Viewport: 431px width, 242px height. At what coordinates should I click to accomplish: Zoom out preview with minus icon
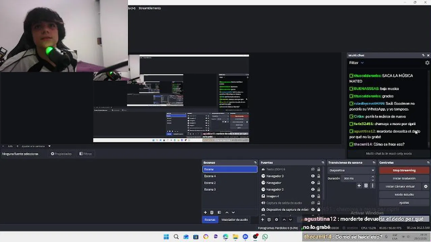point(3,146)
